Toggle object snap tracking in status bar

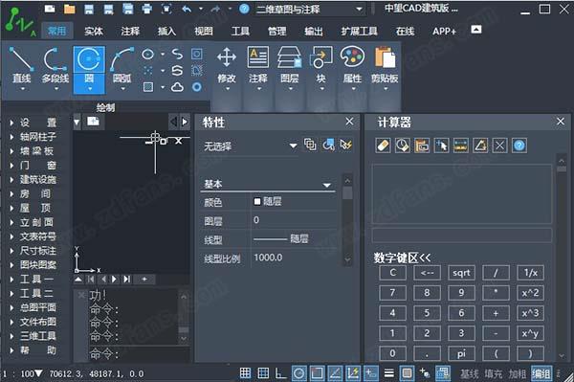click(335, 373)
